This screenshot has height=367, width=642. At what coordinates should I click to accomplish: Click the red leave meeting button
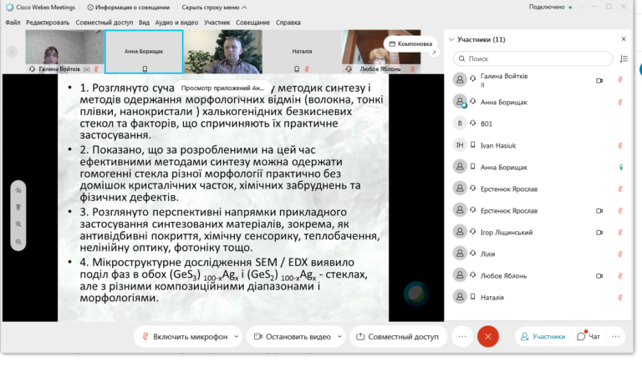coord(488,336)
